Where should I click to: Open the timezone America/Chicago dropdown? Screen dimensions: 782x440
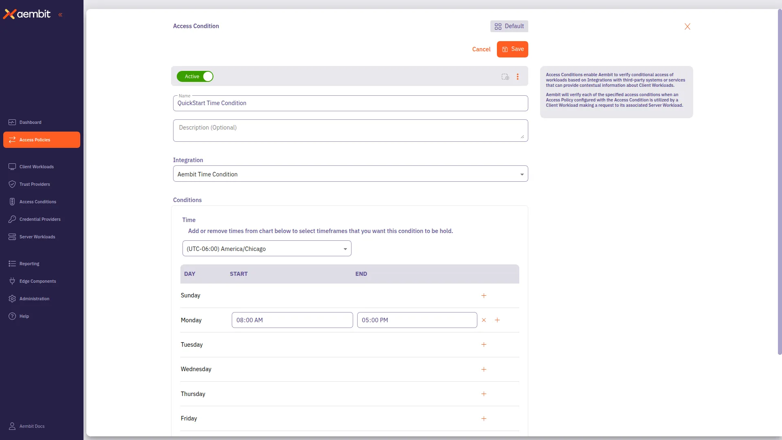pyautogui.click(x=267, y=249)
